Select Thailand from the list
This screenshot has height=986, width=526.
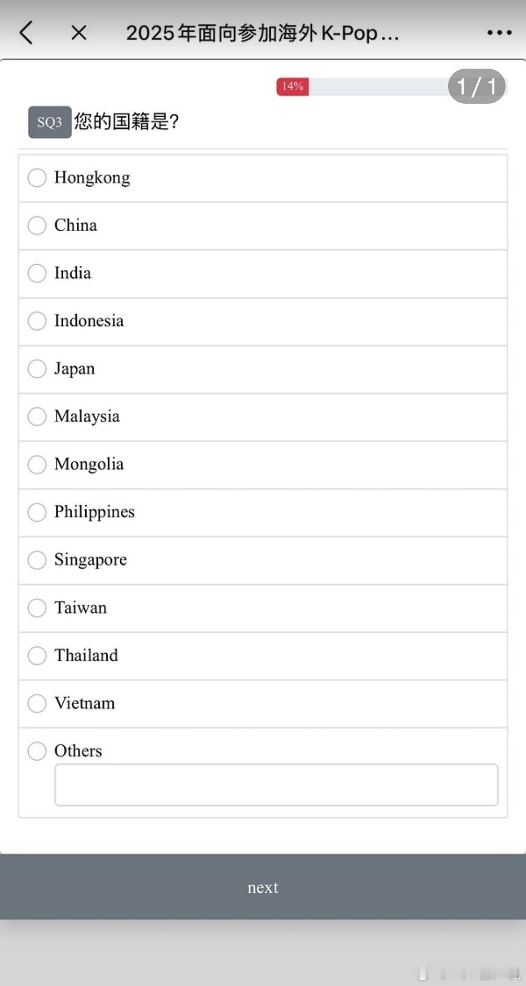[37, 655]
